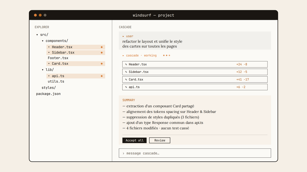Select summary line about tokens spacing alignment

169,112
